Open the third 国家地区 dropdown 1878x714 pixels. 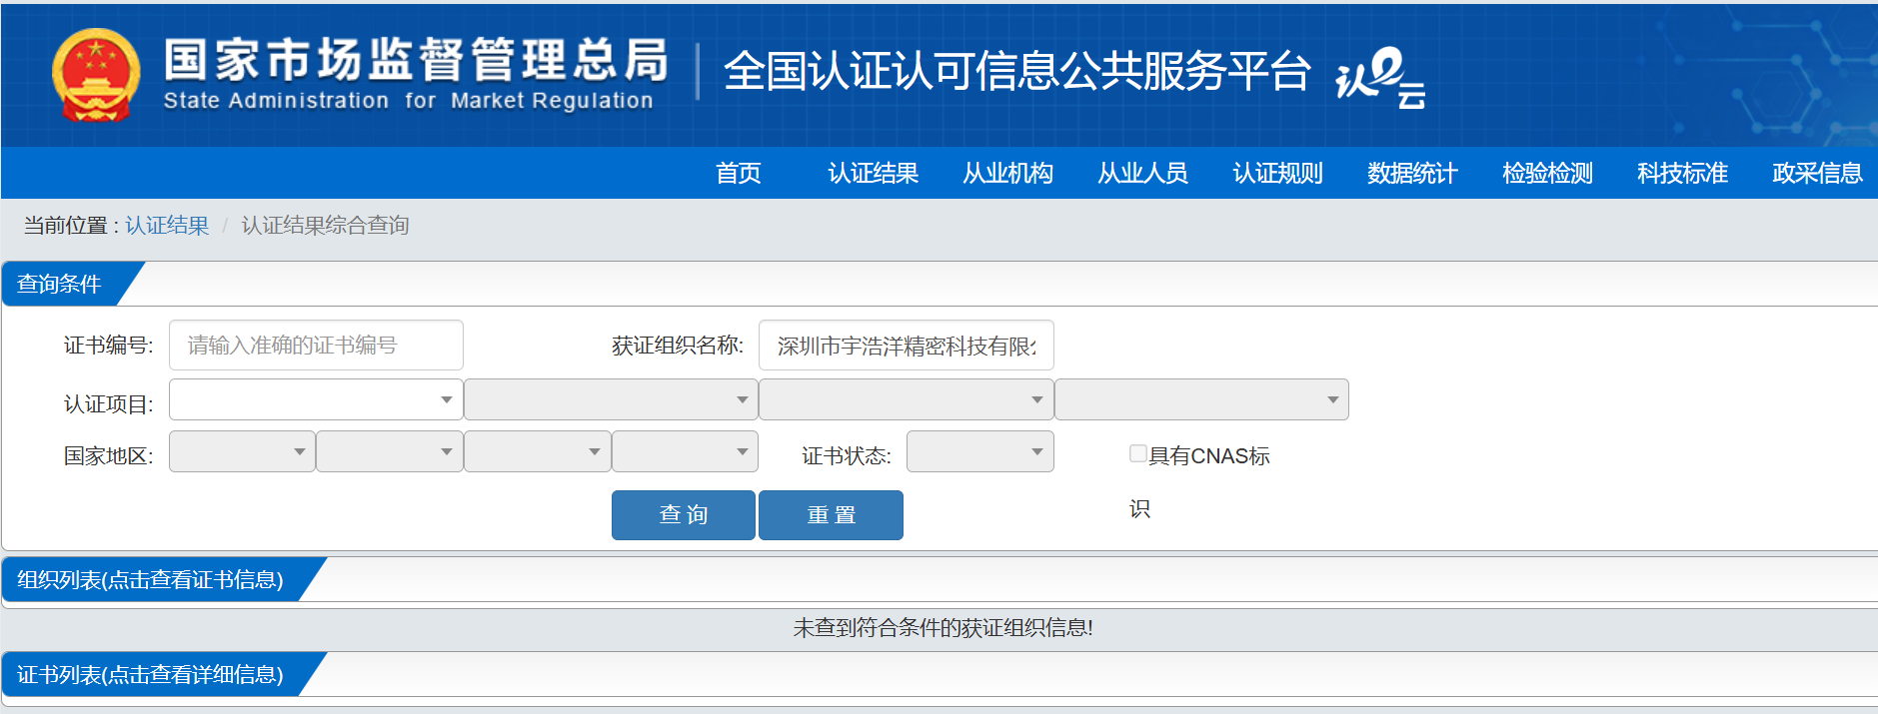pos(538,451)
